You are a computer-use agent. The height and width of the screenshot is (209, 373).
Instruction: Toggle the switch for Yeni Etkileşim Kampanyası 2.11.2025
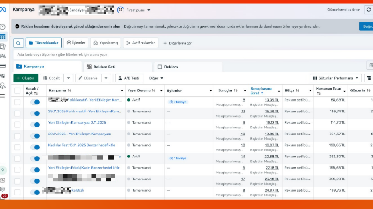35,125
